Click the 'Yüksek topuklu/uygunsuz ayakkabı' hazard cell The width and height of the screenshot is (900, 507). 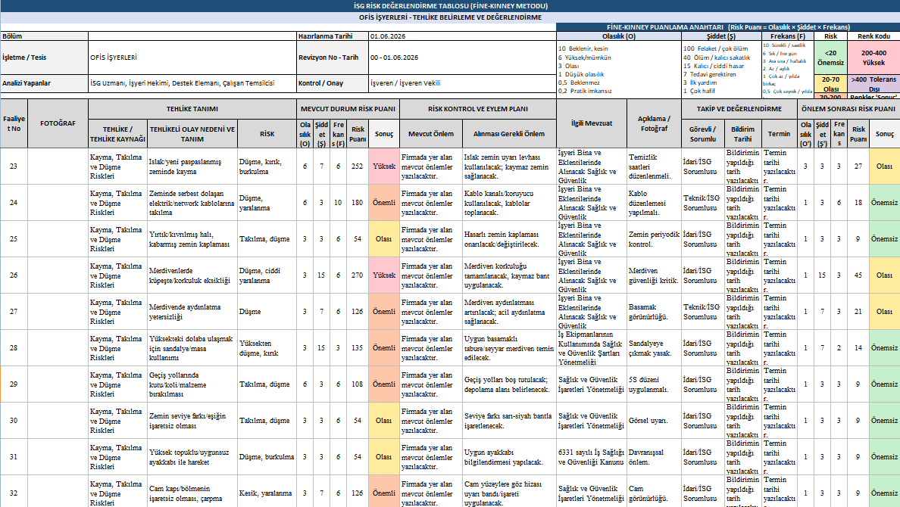coord(192,457)
